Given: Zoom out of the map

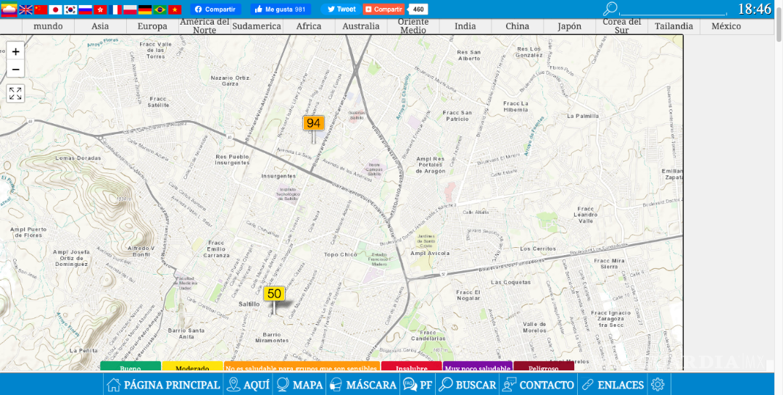Looking at the screenshot, I should pyautogui.click(x=15, y=70).
